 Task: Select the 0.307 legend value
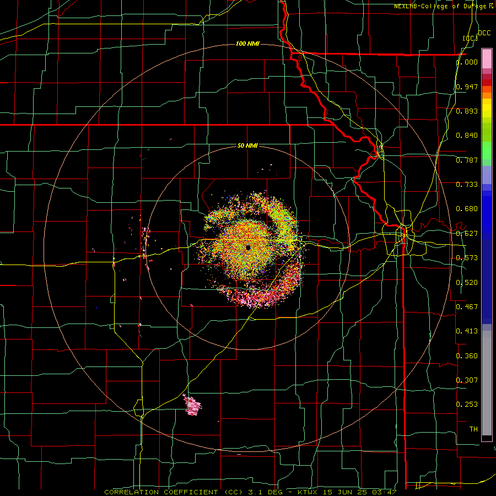[x=467, y=380]
